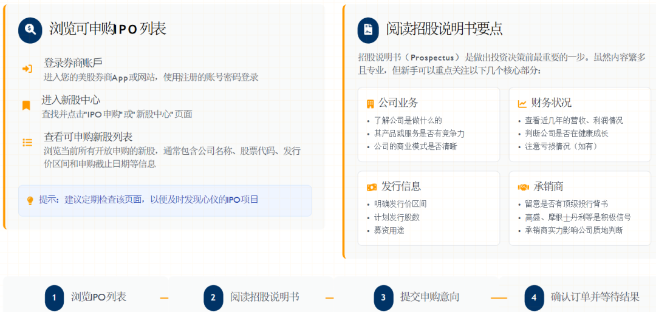Click the handshake icon beside 承销商
This screenshot has height=312, width=656.
click(524, 188)
